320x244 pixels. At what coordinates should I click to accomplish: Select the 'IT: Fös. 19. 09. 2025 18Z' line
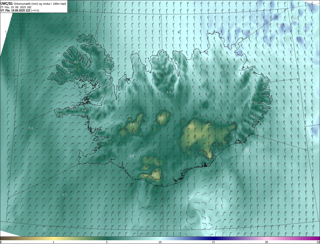[16, 7]
